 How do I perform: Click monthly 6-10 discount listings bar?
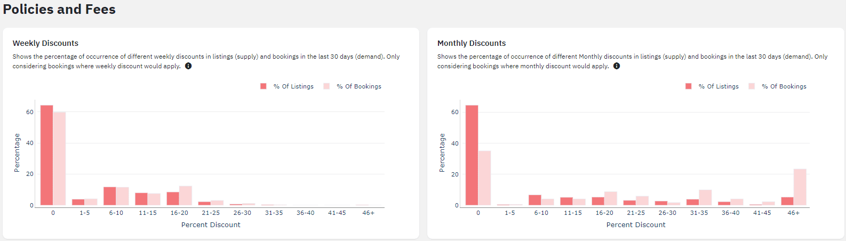[x=535, y=200]
